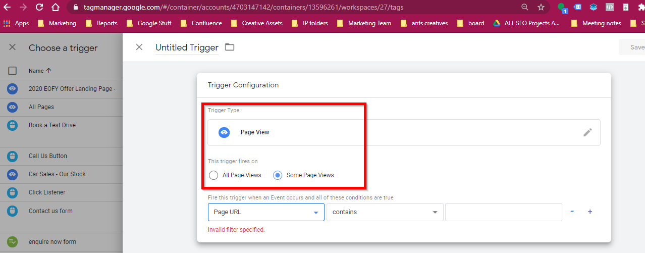Close the Choose a trigger panel
This screenshot has width=645, height=253.
pyautogui.click(x=13, y=47)
